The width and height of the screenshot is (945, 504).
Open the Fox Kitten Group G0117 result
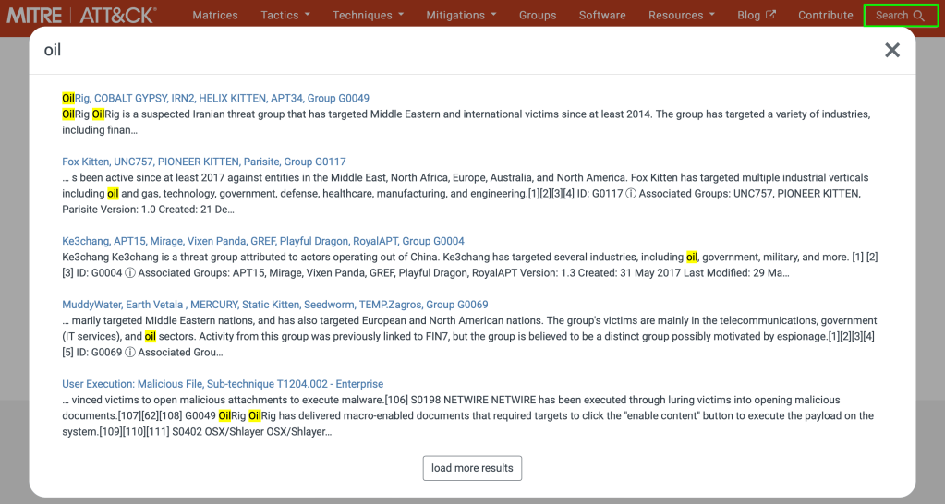(x=203, y=162)
